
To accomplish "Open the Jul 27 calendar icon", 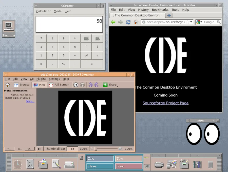I will [x=30, y=164].
